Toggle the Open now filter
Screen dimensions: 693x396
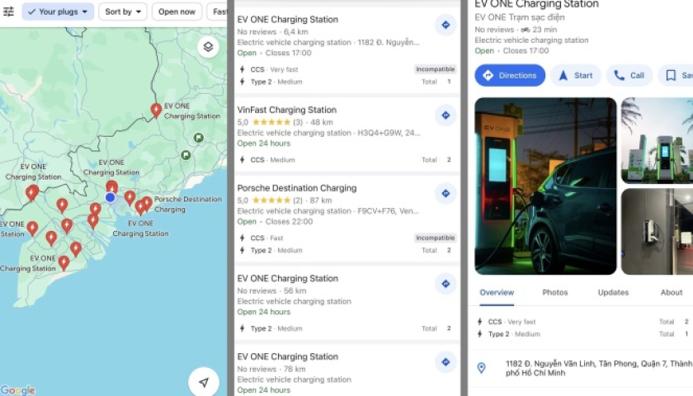[x=177, y=12]
